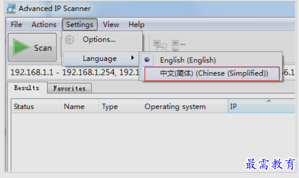Select English (English) language
299x178 pixels.
coord(211,60)
